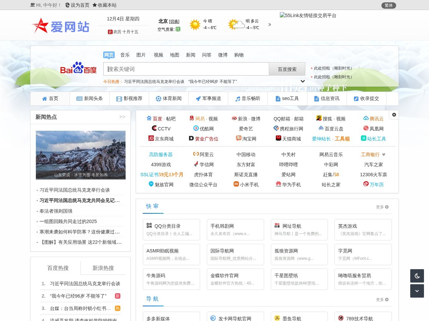Switch site language using 繁体 button
The width and height of the screenshot is (429, 321).
388,5
